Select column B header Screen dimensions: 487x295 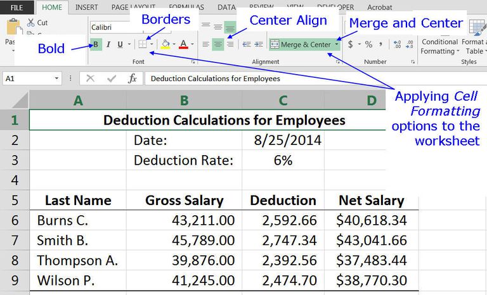coord(184,100)
